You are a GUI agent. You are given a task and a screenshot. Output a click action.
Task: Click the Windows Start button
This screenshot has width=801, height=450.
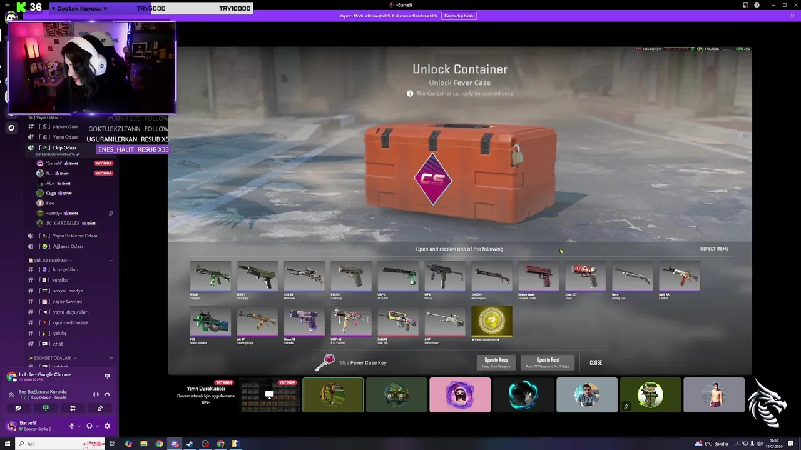tap(7, 444)
